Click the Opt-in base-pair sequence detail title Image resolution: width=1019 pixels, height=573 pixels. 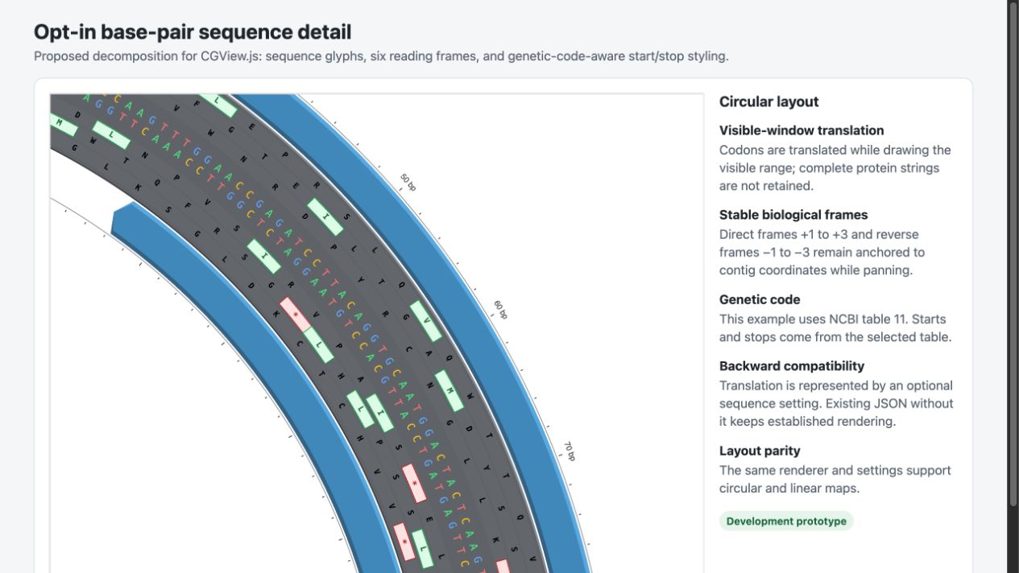[x=193, y=32]
